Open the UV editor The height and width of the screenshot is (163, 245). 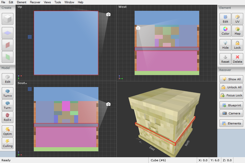(237, 19)
